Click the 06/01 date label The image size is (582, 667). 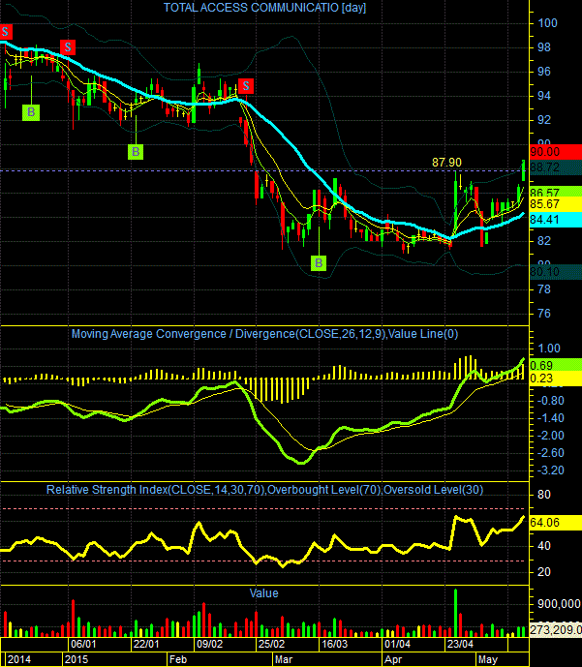pos(83,644)
